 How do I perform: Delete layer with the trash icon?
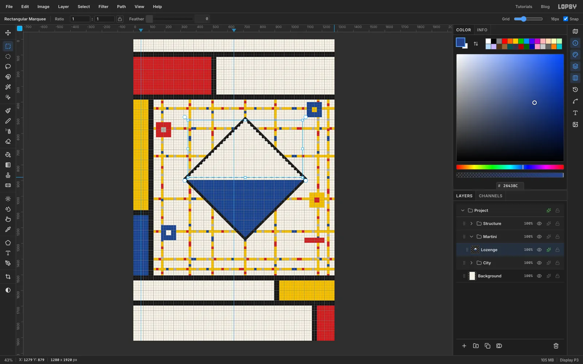pyautogui.click(x=556, y=346)
